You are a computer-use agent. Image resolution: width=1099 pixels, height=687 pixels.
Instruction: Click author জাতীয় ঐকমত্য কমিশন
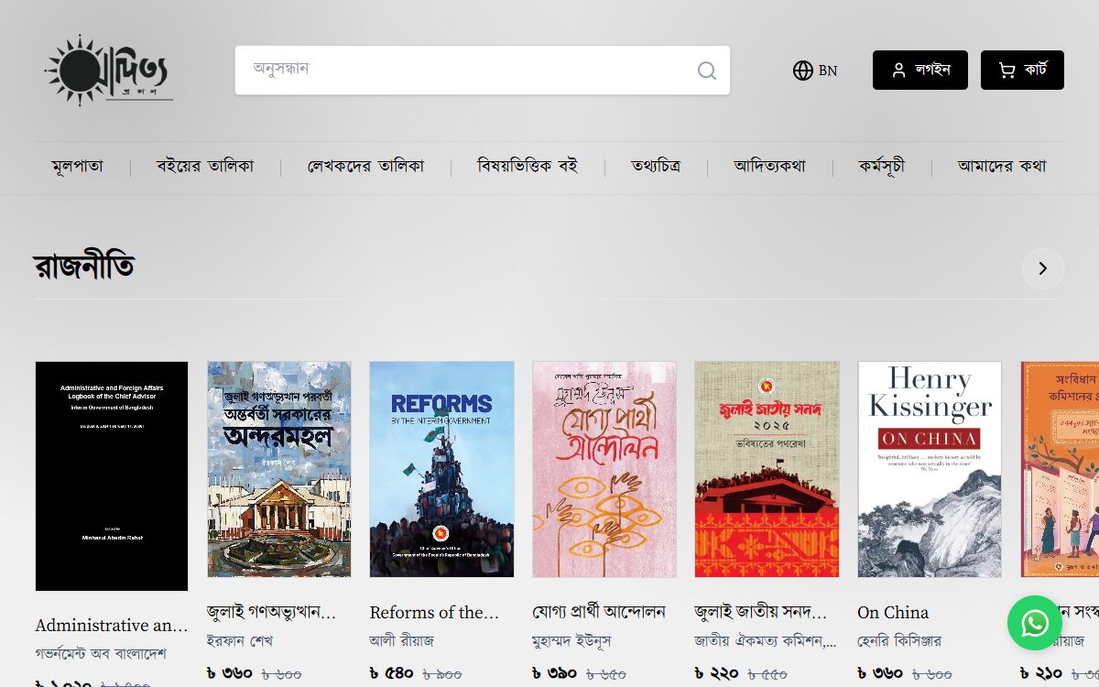(766, 641)
